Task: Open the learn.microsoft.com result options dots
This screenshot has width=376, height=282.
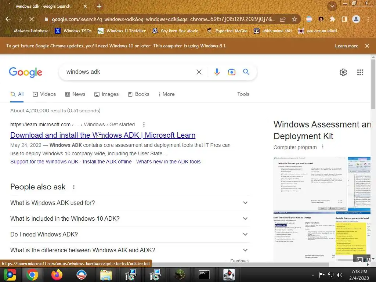Action: 144,124
